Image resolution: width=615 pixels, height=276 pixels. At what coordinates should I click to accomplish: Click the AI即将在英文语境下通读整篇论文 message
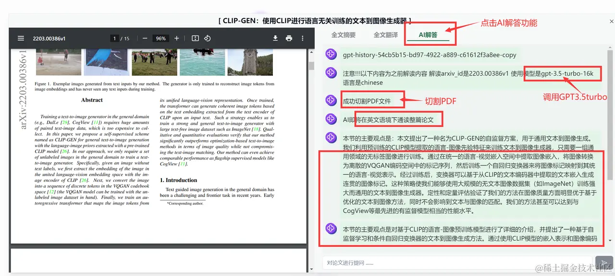click(388, 119)
